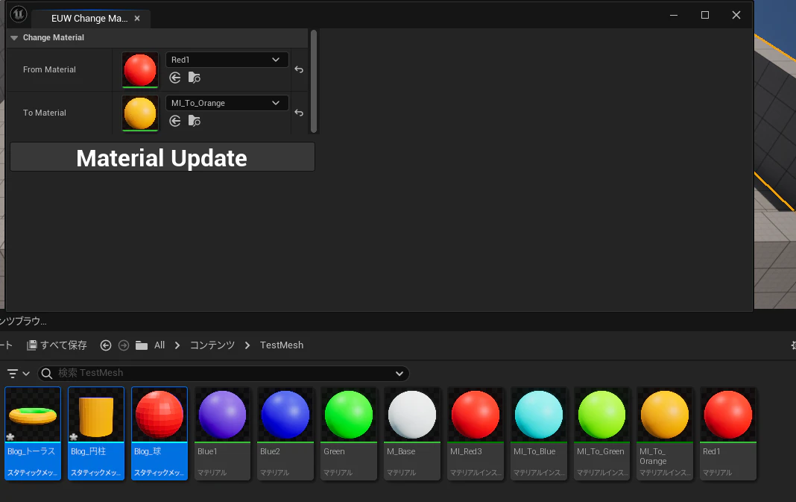Select All in the breadcrumb path
Screen dimensions: 796x502
tap(159, 345)
